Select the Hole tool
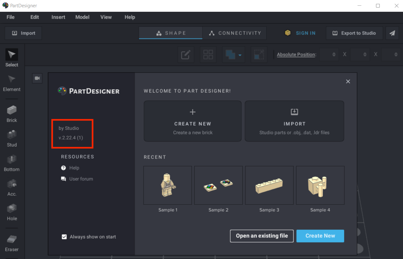The height and width of the screenshot is (259, 403). pos(12,212)
